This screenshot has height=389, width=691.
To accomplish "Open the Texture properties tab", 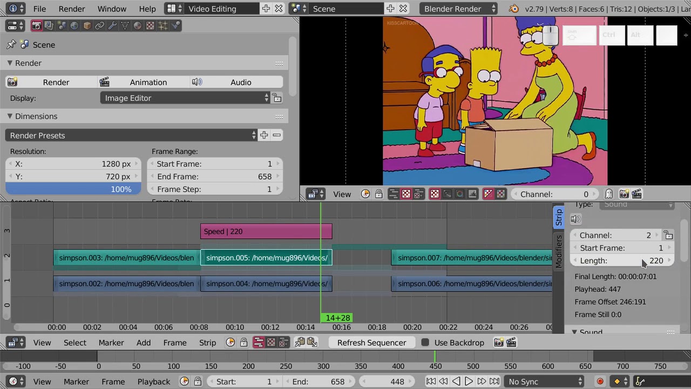I will point(150,25).
